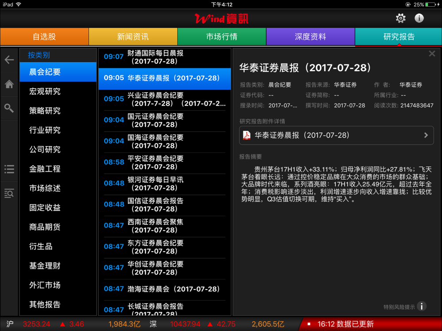The width and height of the screenshot is (442, 331).
Task: Open 东方证券晨会纪要 report
Action: coord(164,248)
